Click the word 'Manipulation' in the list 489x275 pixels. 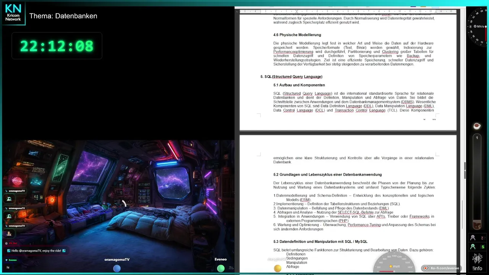[x=296, y=262]
